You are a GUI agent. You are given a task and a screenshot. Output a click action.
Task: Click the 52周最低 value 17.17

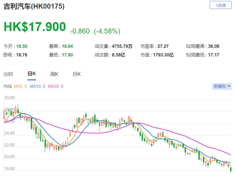tap(214, 55)
